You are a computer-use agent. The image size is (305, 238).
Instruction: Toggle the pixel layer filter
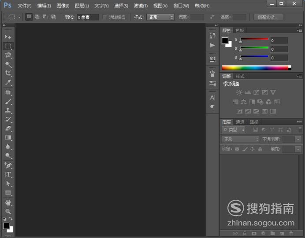(255, 130)
